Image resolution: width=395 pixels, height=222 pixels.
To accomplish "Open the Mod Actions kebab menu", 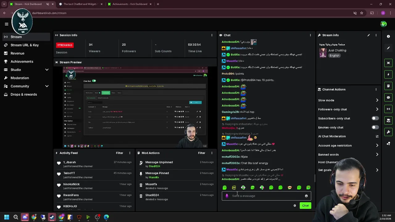I will (212, 153).
